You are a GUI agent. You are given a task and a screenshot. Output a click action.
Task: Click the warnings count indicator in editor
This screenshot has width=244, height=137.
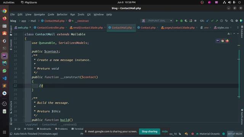pyautogui.click(x=229, y=34)
